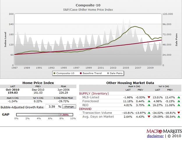Click the previous index value 161.03

click(38, 93)
